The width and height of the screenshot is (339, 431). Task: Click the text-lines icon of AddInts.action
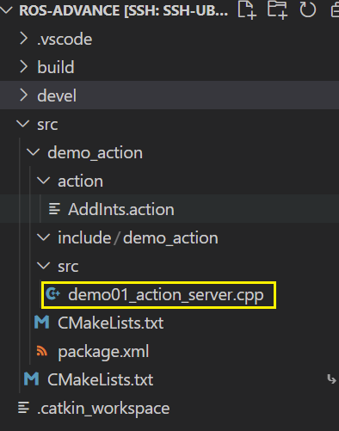click(x=54, y=209)
